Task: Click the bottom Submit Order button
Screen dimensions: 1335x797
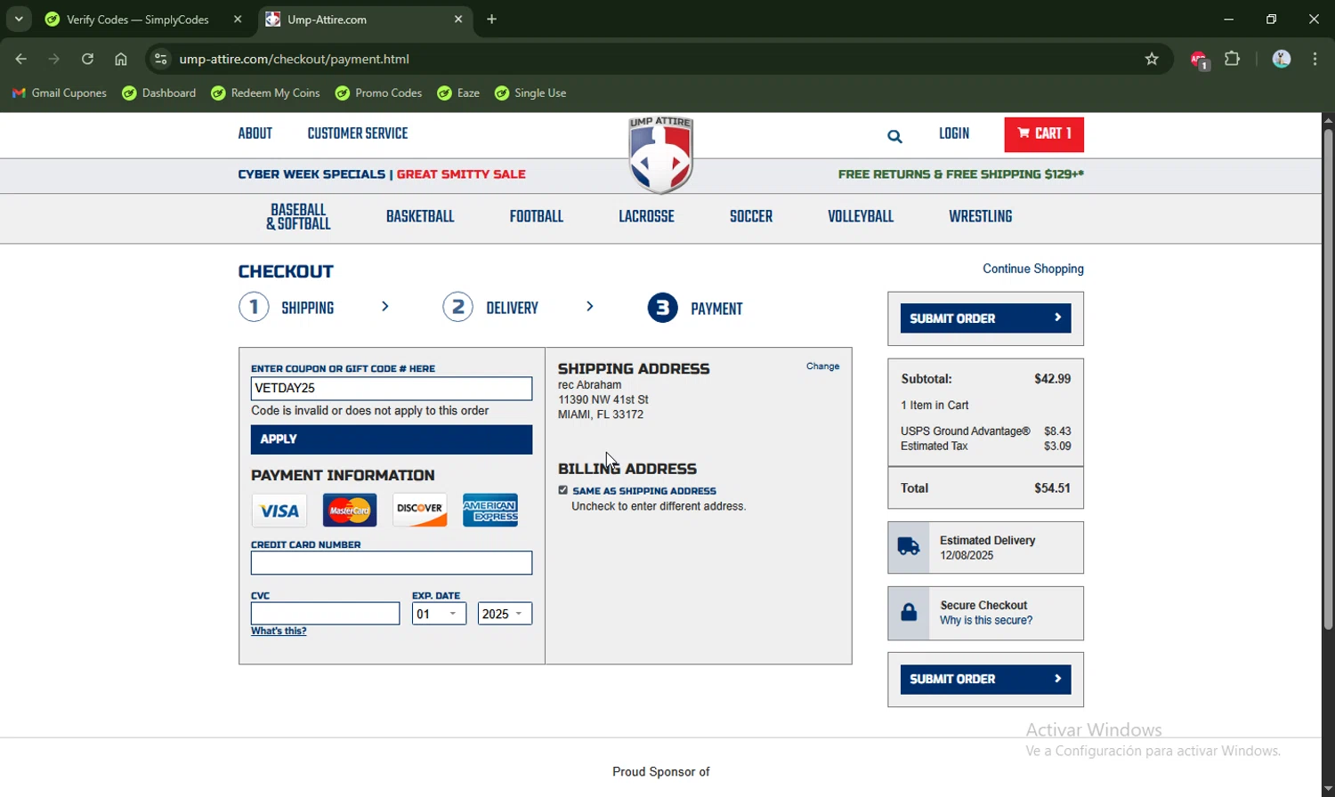Action: click(x=985, y=680)
